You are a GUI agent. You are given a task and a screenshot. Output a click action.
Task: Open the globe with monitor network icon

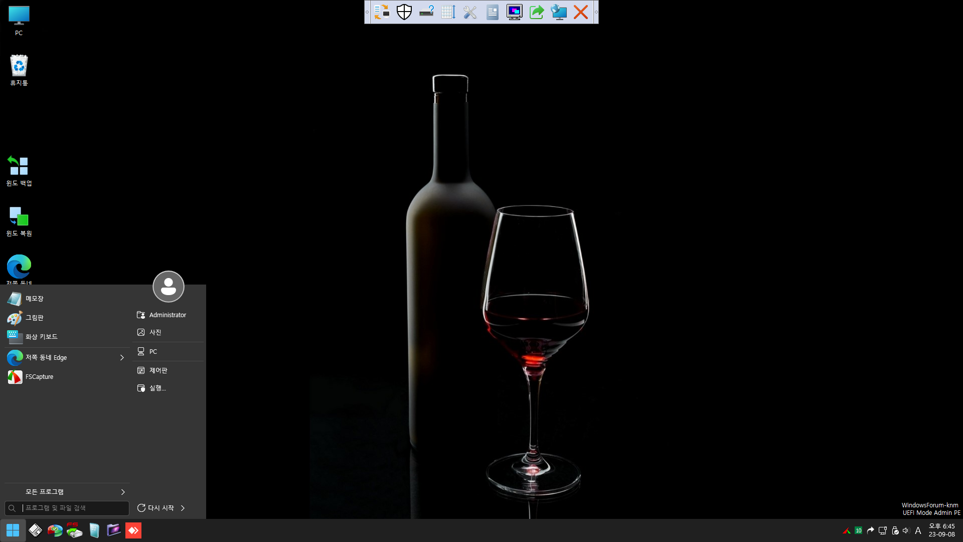point(559,12)
